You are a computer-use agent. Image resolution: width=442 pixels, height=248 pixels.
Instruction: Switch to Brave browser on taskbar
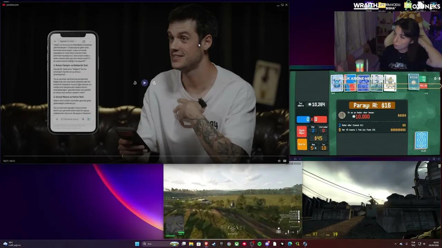[206, 244]
